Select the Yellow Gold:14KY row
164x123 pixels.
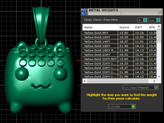pyautogui.click(x=120, y=42)
